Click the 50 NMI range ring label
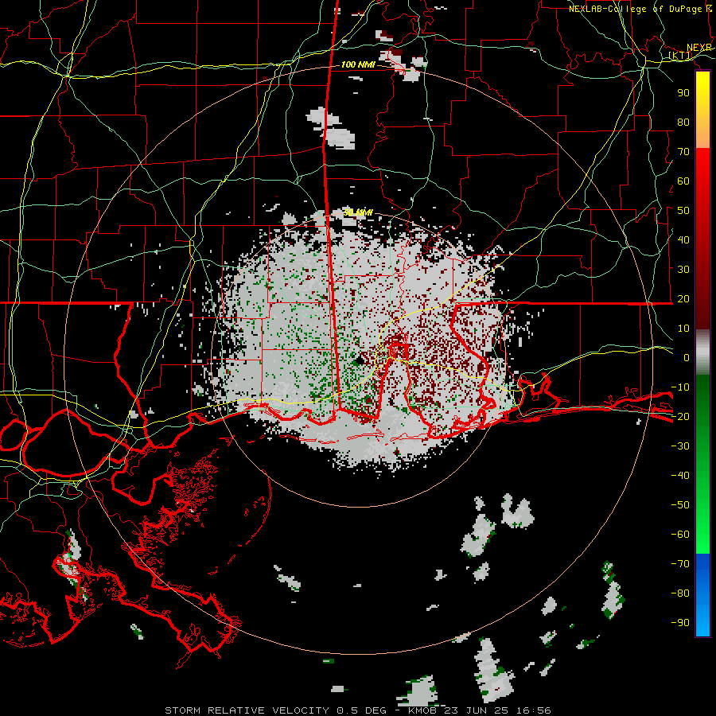This screenshot has height=716, width=716. 358,212
